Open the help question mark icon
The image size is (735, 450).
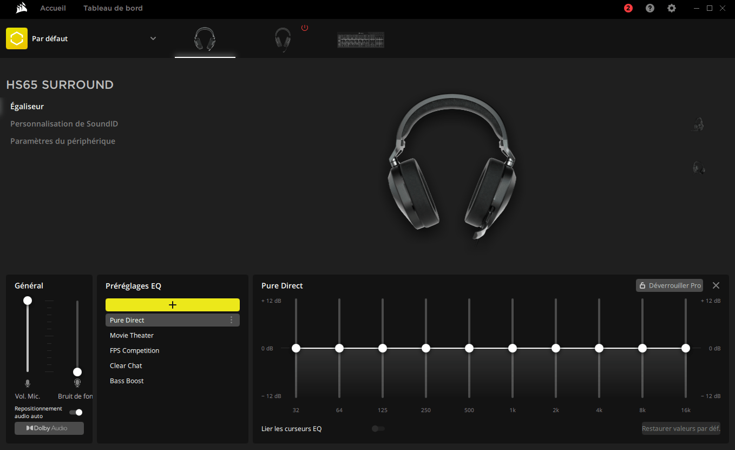650,8
